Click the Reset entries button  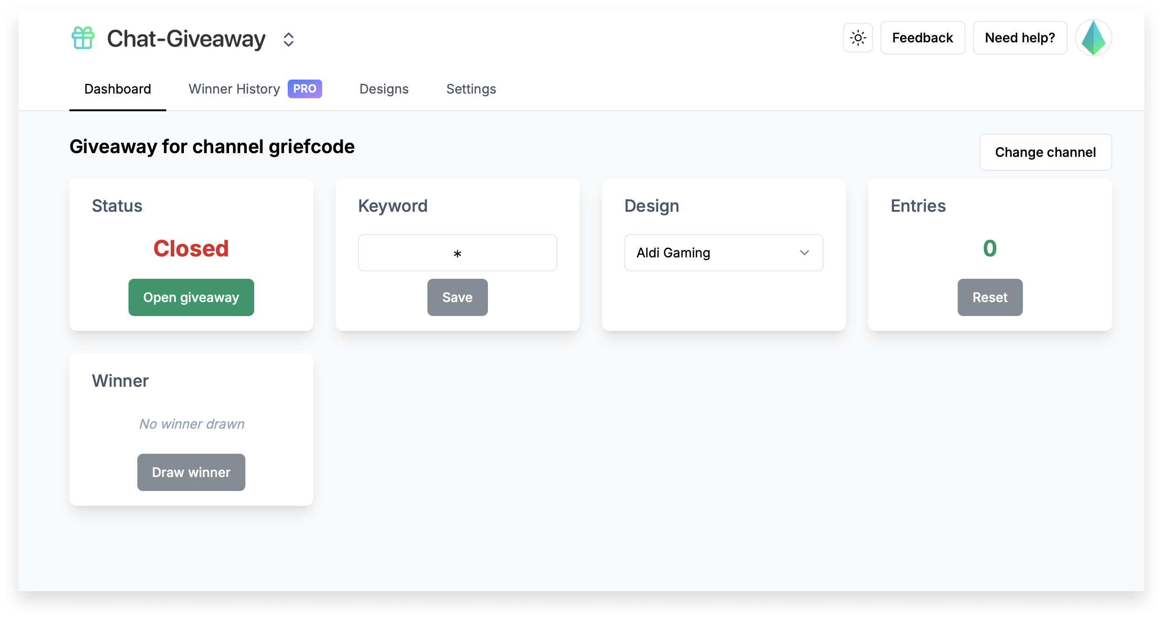989,297
